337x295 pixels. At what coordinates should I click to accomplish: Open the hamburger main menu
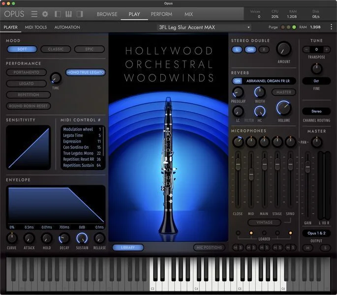tap(34, 14)
